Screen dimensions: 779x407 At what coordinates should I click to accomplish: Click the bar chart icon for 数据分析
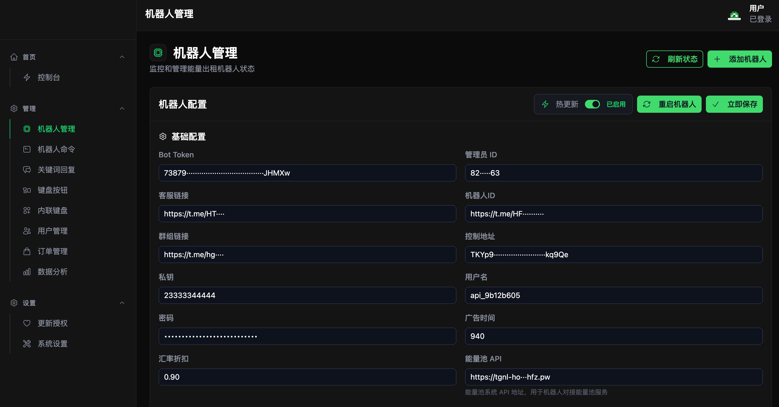[27, 272]
